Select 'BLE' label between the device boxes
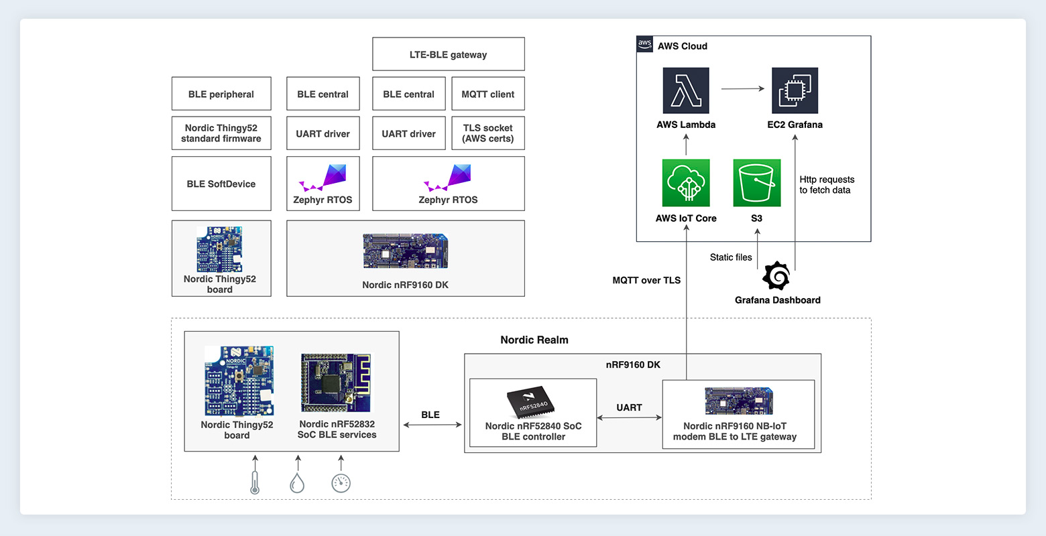This screenshot has width=1046, height=536. point(430,415)
